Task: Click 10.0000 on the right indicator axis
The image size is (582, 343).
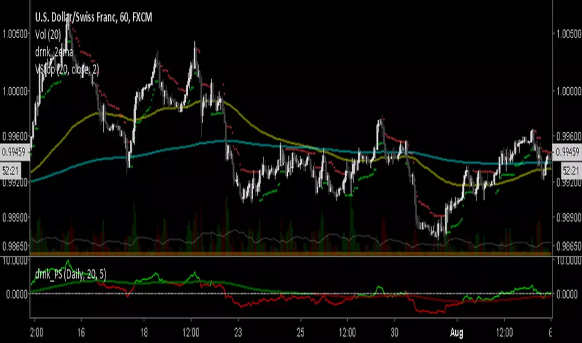Action: pos(568,261)
